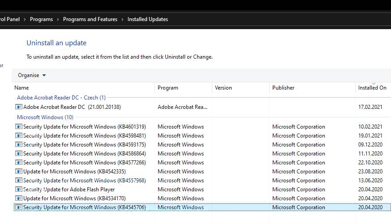The width and height of the screenshot is (391, 224).
Task: Select Security Update KB4586864 row
Action: (x=202, y=153)
